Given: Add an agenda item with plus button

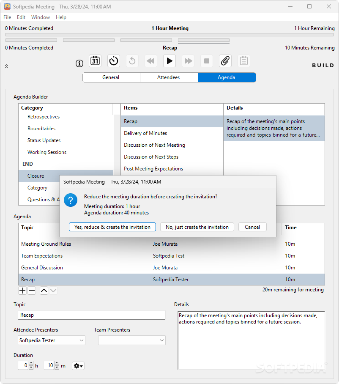Looking at the screenshot, I should (22, 291).
